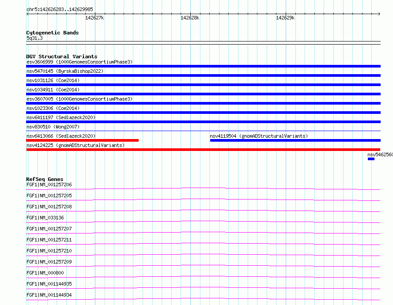Click the small blue bar under nsv546256
The image size is (393, 305).
[371, 159]
